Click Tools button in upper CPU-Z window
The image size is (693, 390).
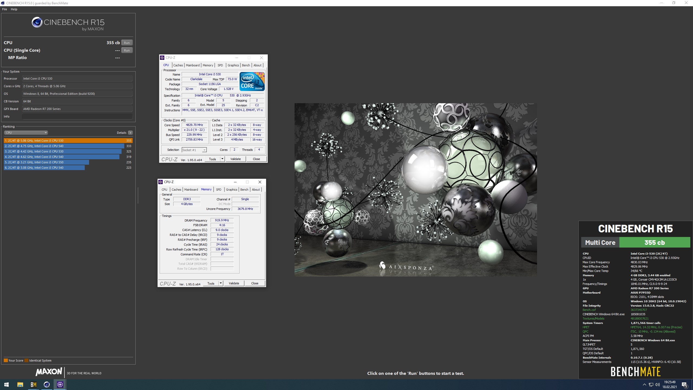click(213, 159)
